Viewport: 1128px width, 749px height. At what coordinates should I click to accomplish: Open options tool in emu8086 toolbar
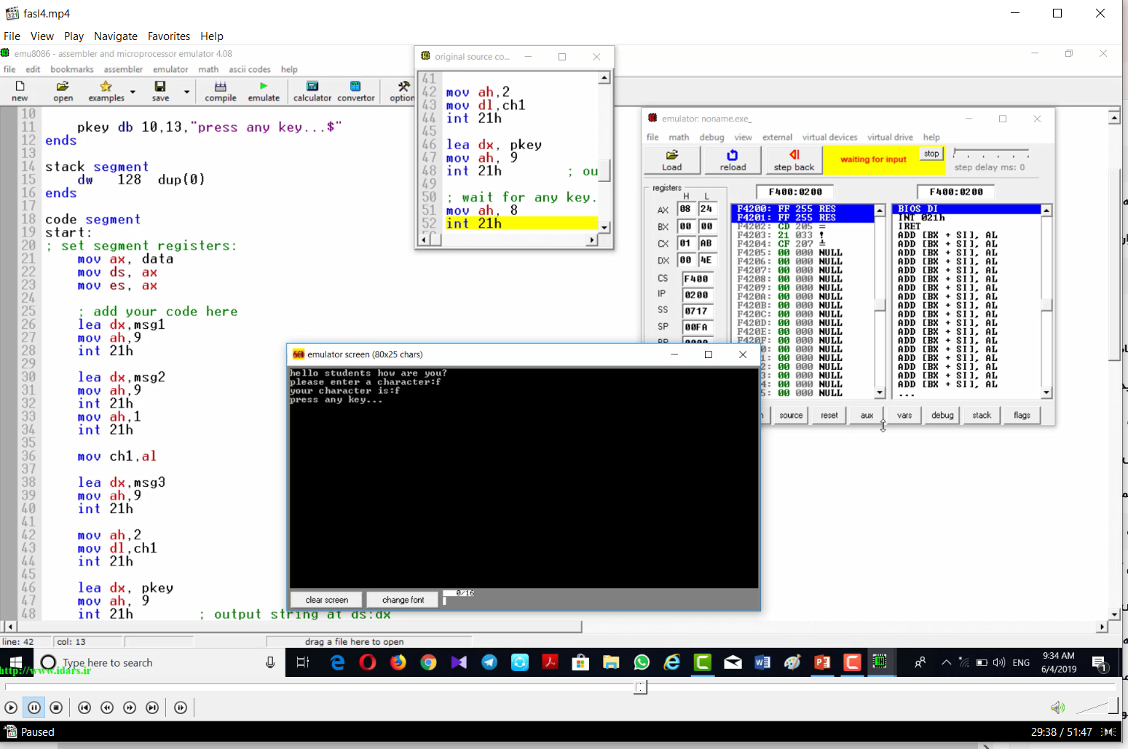click(x=402, y=91)
